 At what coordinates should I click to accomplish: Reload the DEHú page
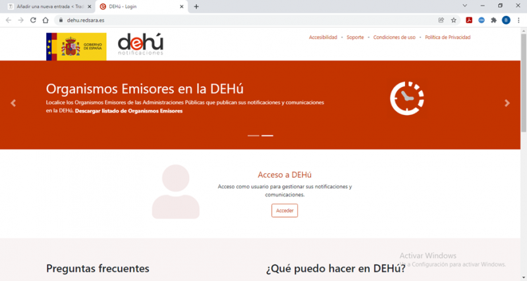pos(33,20)
